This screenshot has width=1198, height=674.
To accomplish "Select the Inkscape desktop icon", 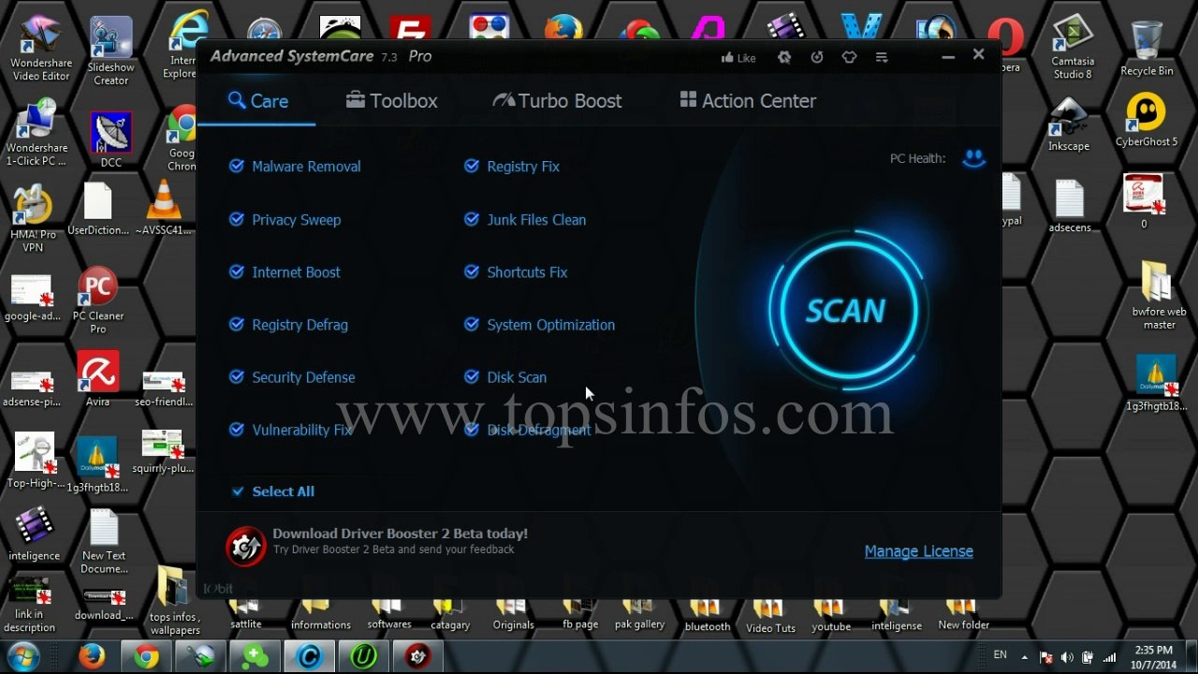I will [1069, 125].
